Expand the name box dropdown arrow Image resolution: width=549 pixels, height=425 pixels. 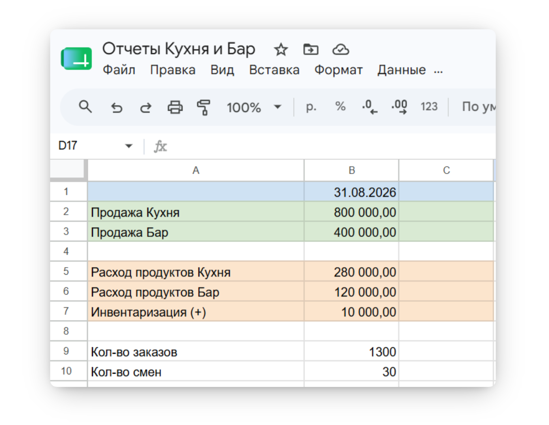129,146
